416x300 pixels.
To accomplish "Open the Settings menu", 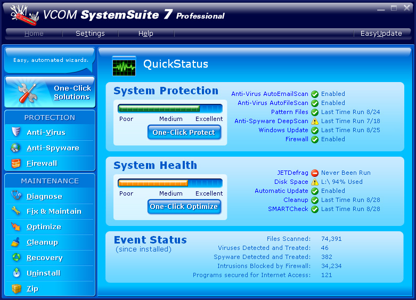I will 90,34.
